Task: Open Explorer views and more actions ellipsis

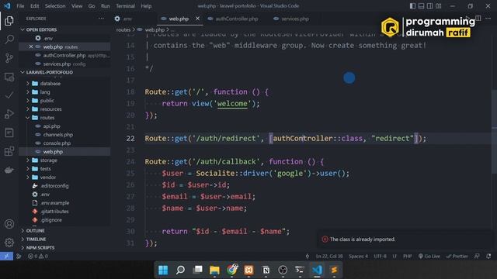Action: tap(101, 19)
